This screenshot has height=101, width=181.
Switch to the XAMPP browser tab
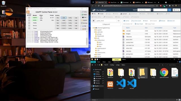[138, 2]
